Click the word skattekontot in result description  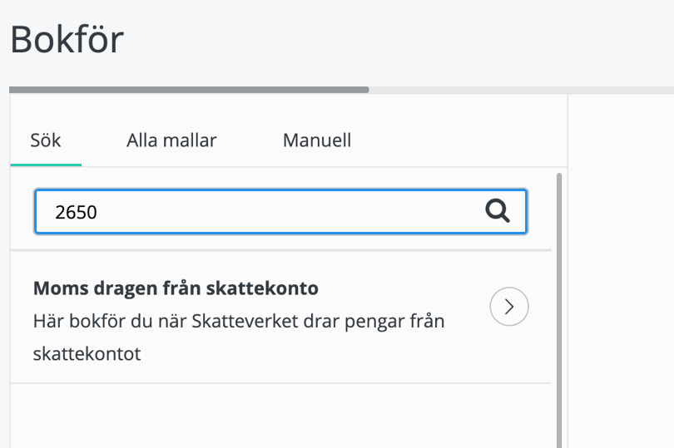point(87,354)
